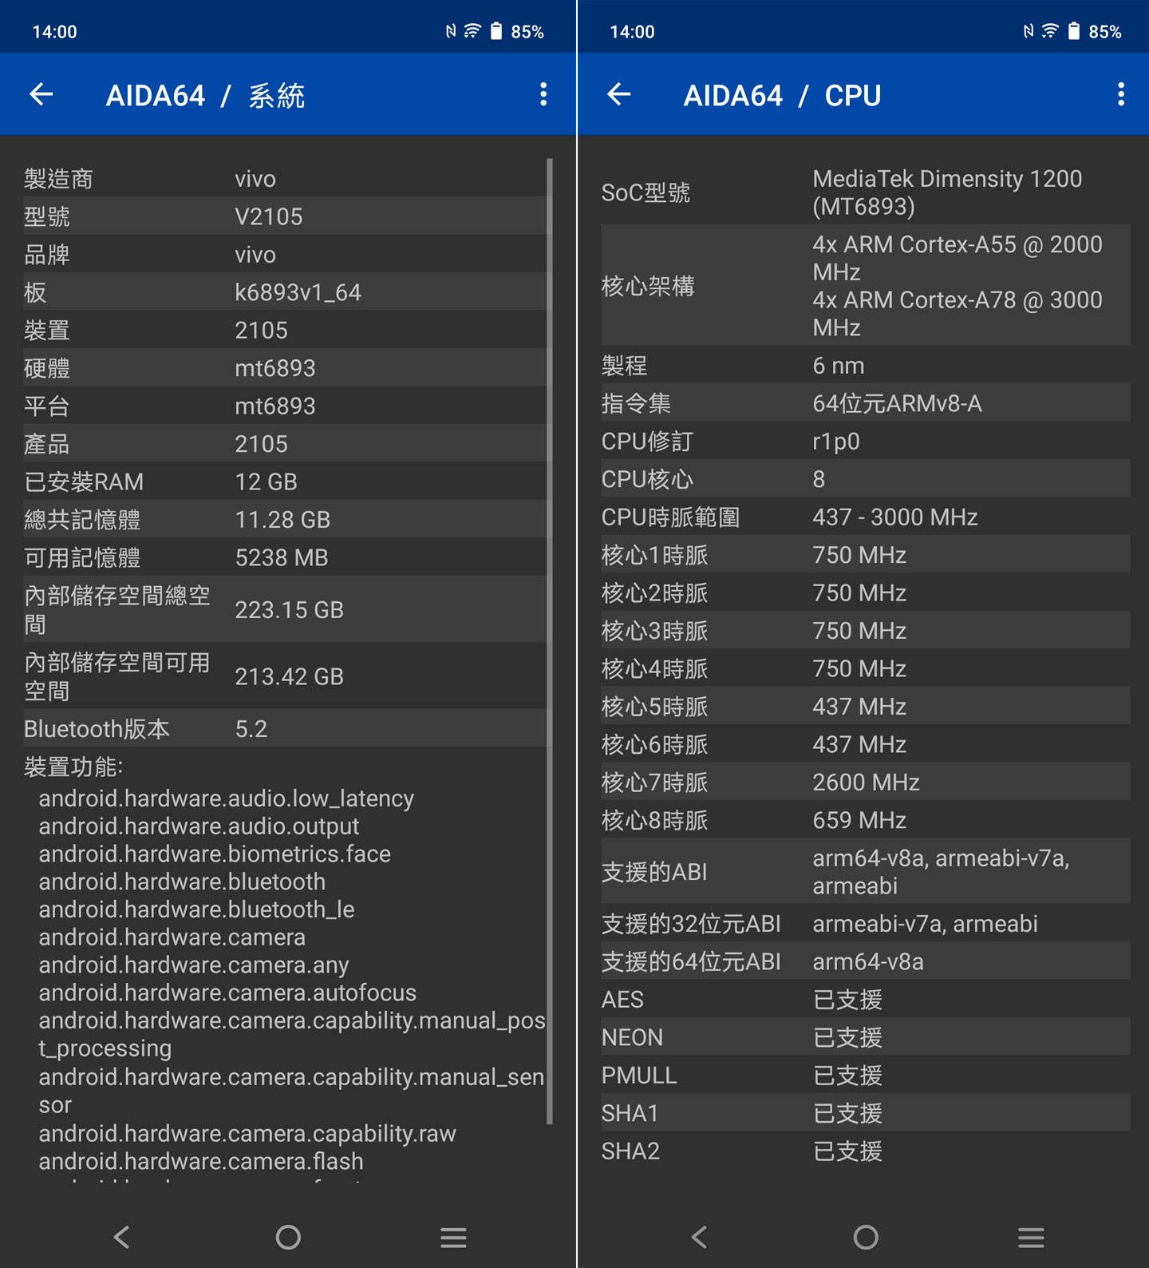Select 核心3時脈 750 MHz row
The width and height of the screenshot is (1149, 1268).
pos(865,630)
